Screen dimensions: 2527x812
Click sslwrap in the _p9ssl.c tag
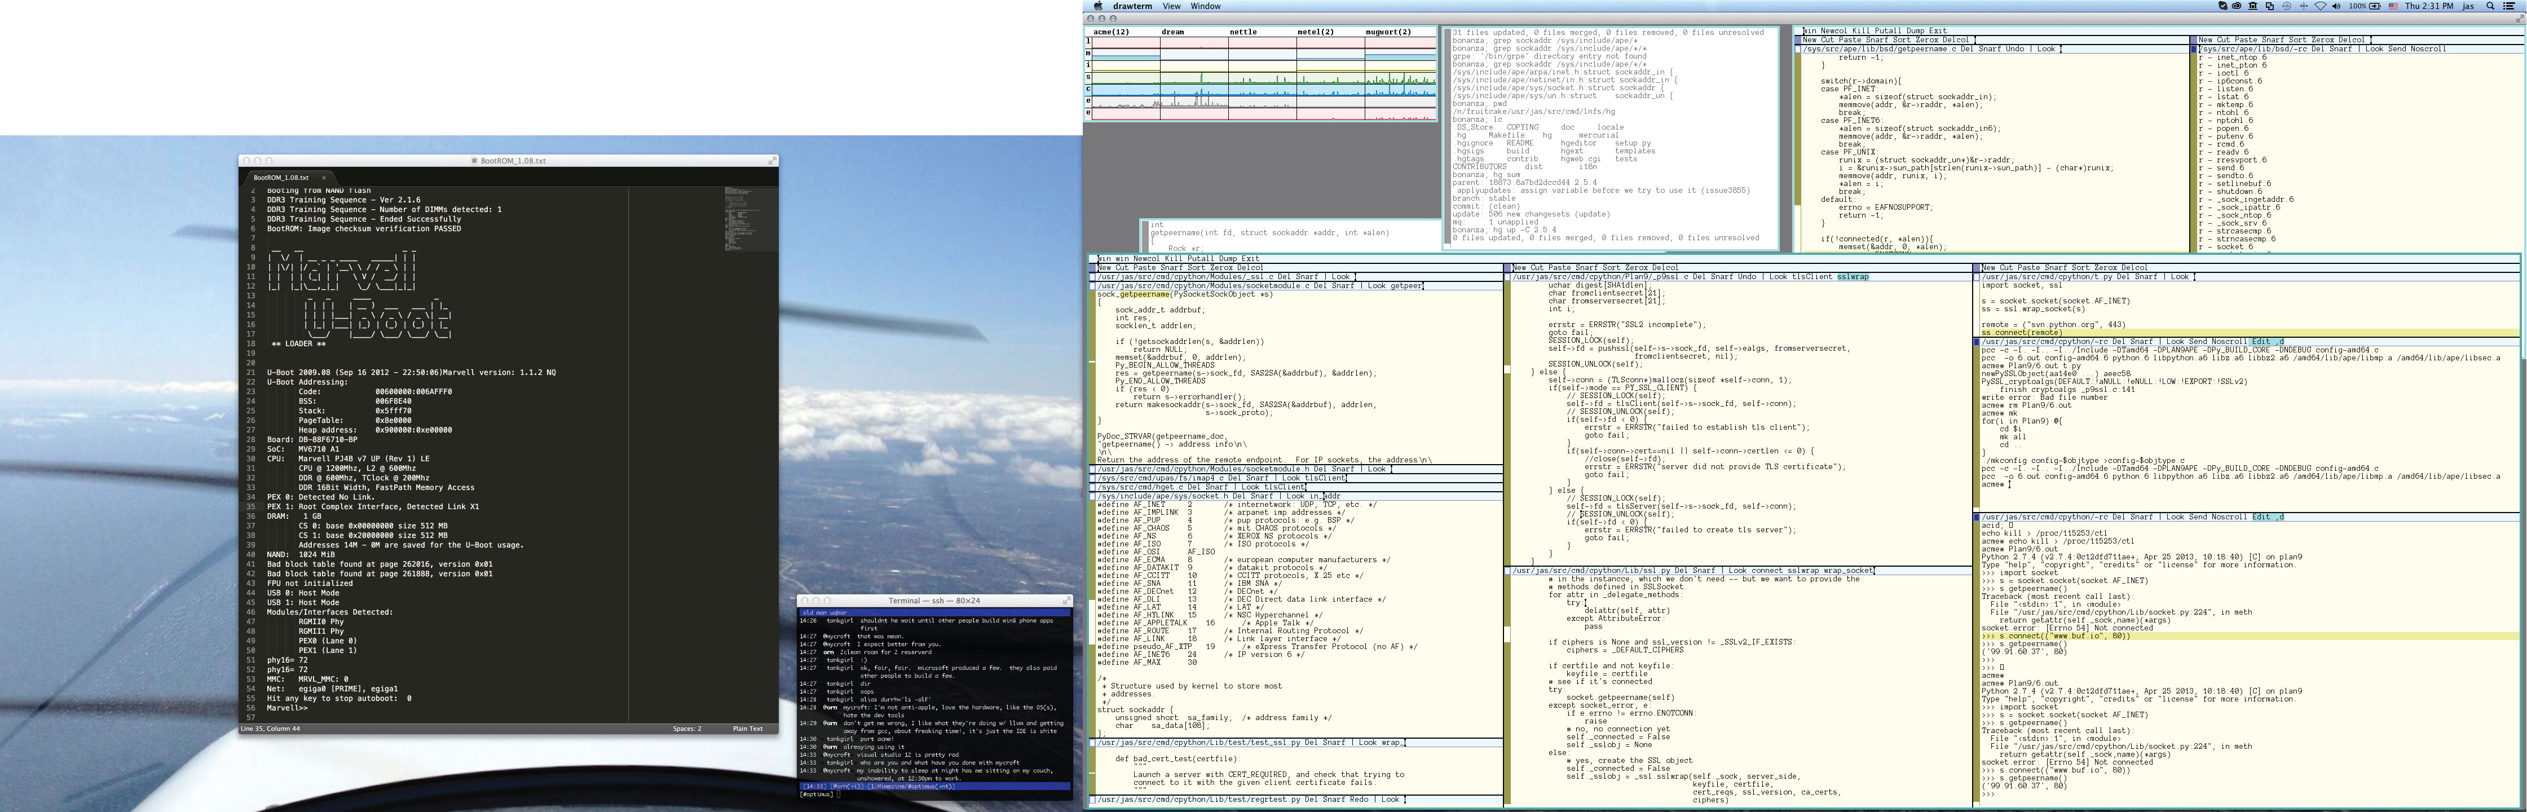pos(1853,276)
